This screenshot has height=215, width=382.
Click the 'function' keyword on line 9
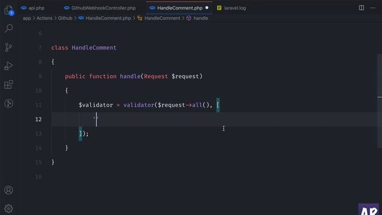(x=103, y=76)
